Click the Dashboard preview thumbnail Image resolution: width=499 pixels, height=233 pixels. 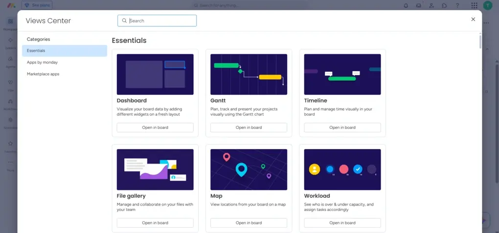coord(155,74)
